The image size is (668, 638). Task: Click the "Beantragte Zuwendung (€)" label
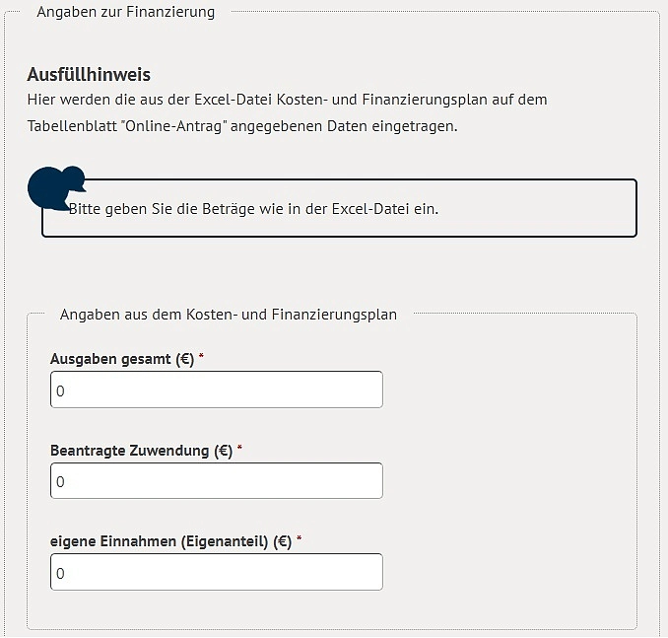coord(141,451)
